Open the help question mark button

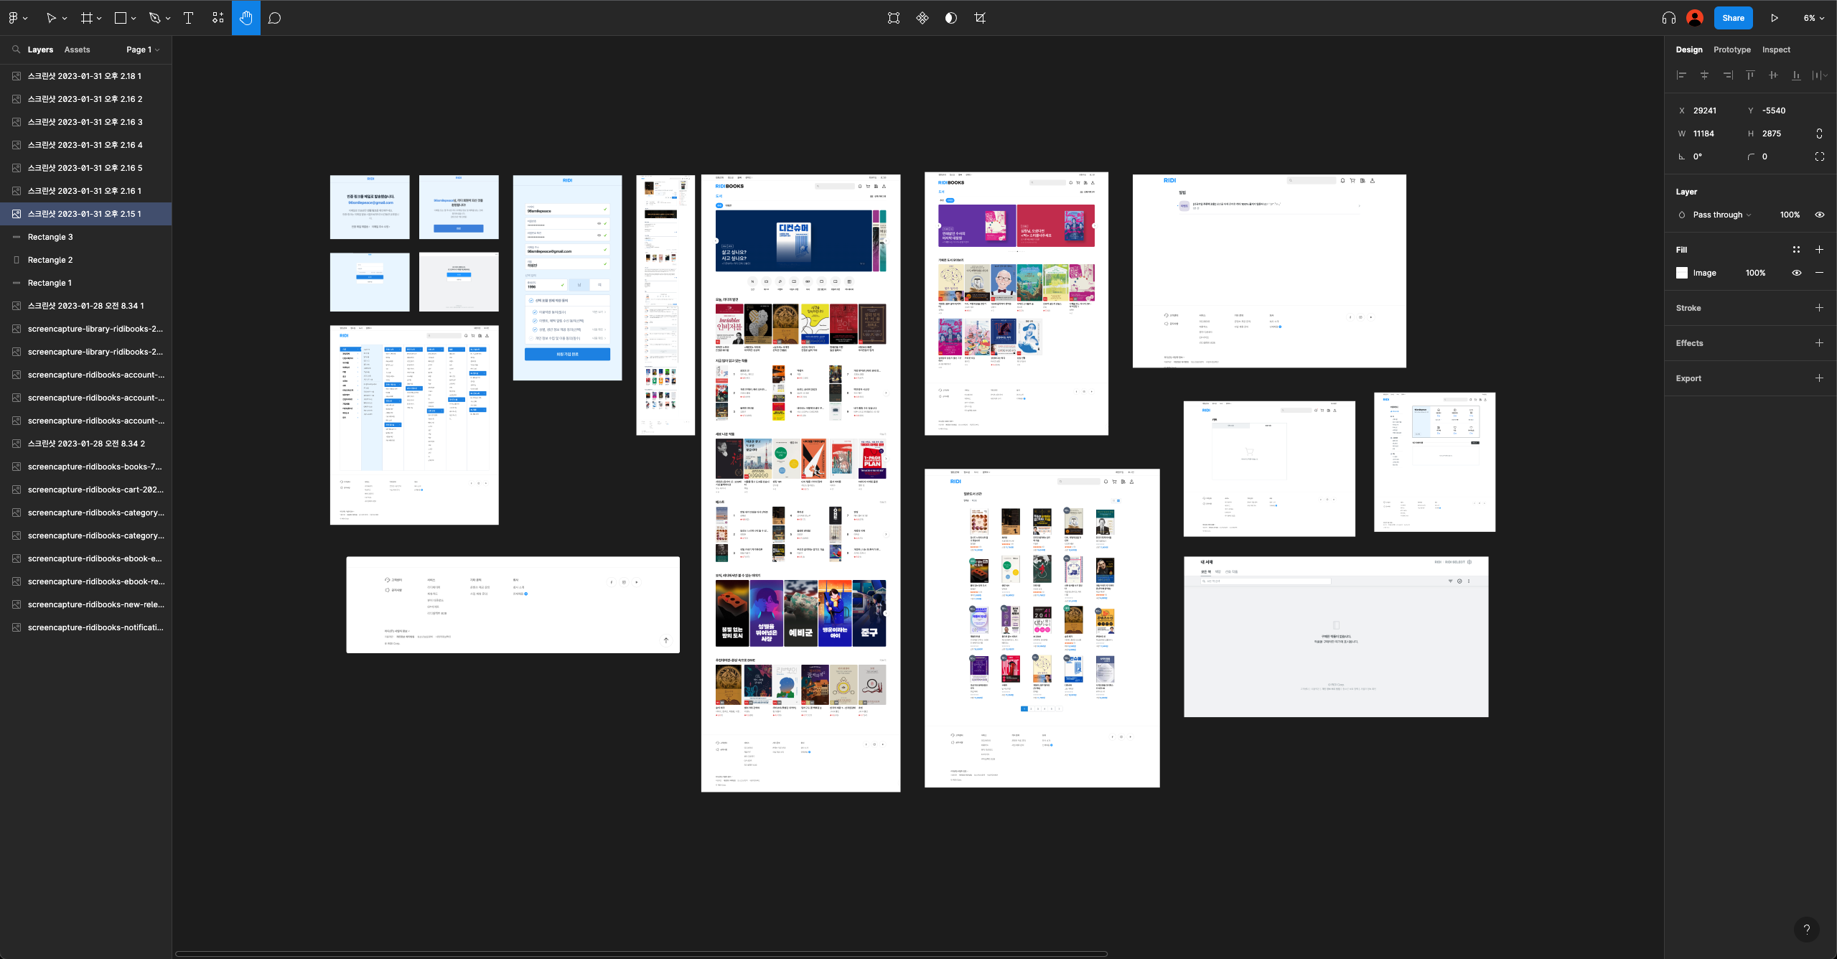1807,929
